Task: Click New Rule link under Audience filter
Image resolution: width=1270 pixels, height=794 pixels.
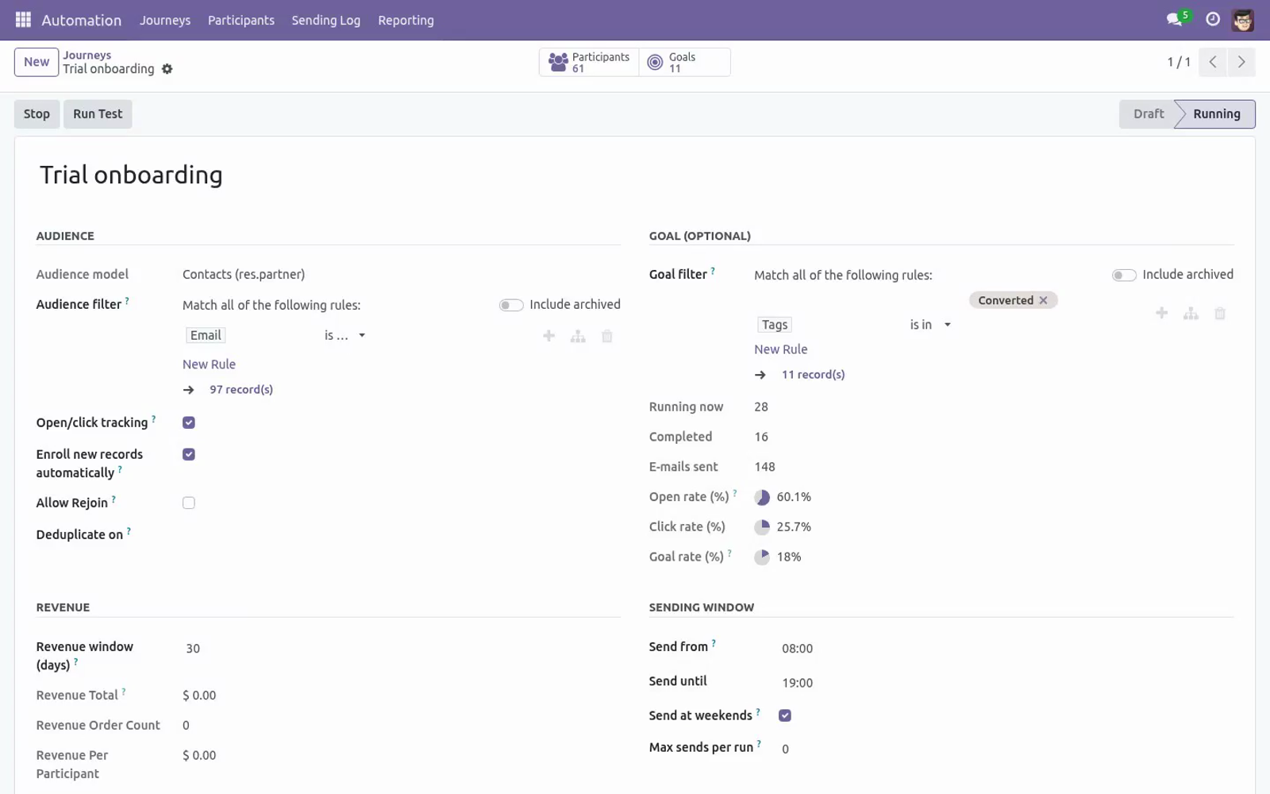Action: (209, 364)
